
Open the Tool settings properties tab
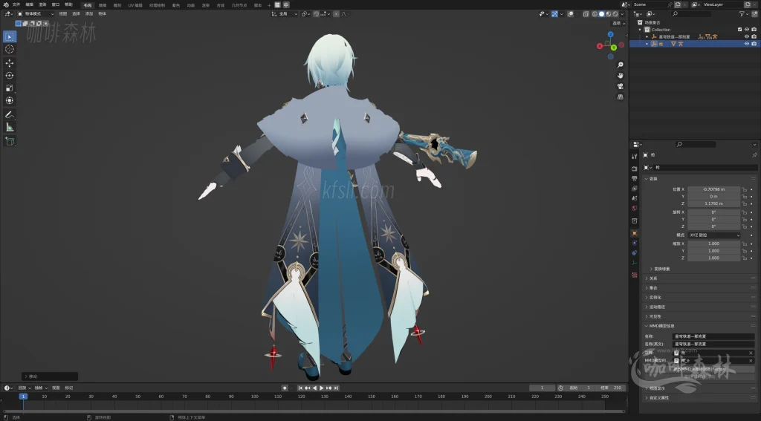pyautogui.click(x=635, y=156)
